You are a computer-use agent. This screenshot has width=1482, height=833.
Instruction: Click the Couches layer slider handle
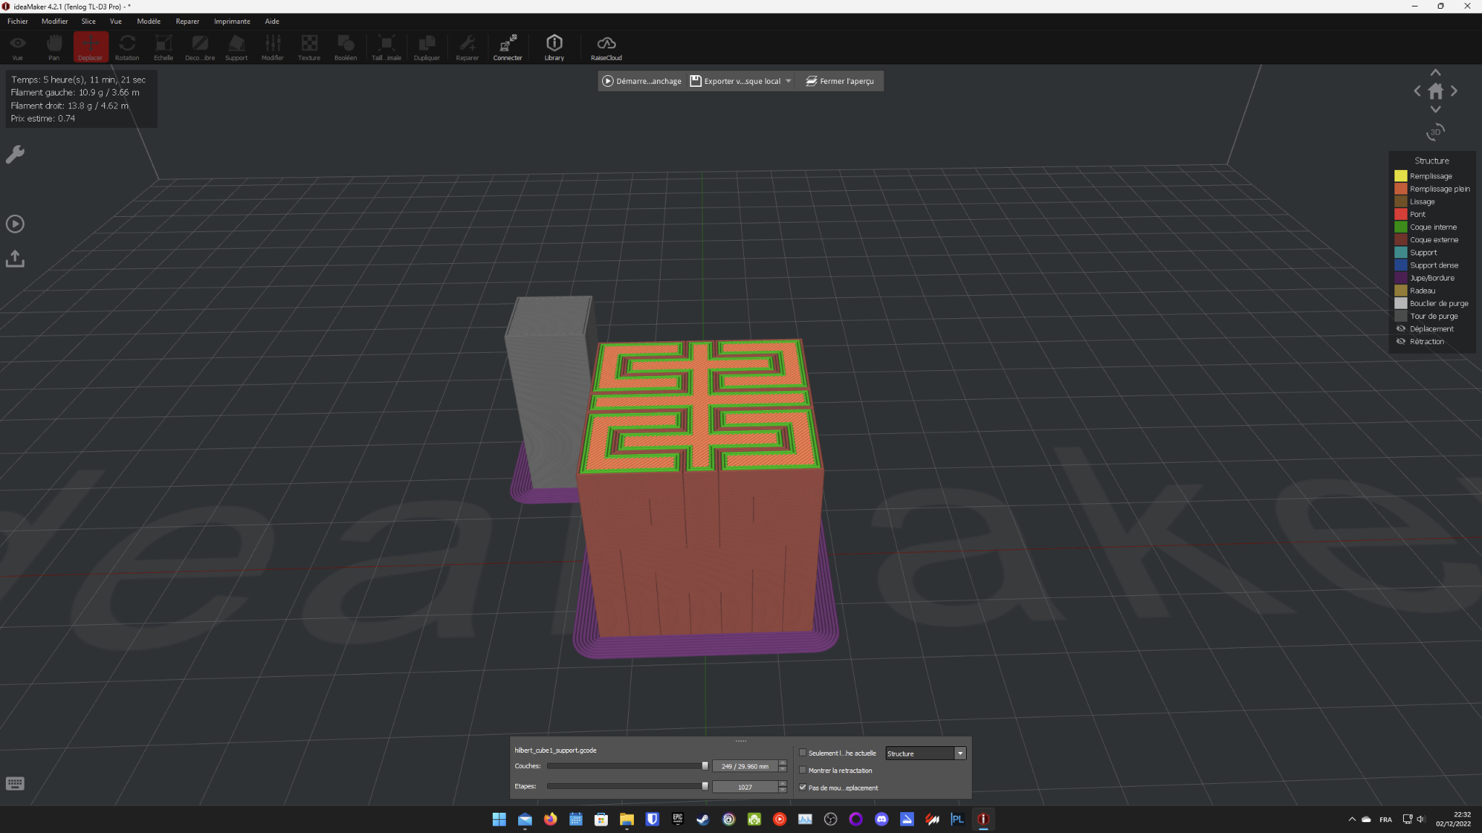(705, 766)
